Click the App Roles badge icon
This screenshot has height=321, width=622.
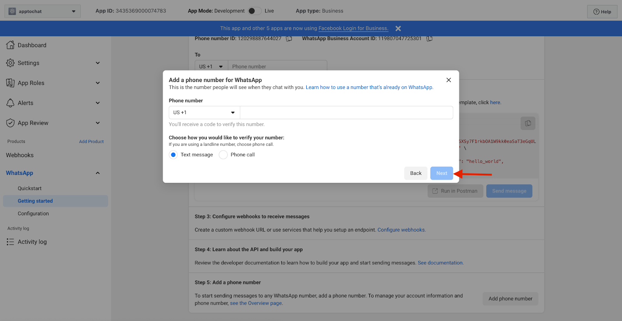pos(10,83)
